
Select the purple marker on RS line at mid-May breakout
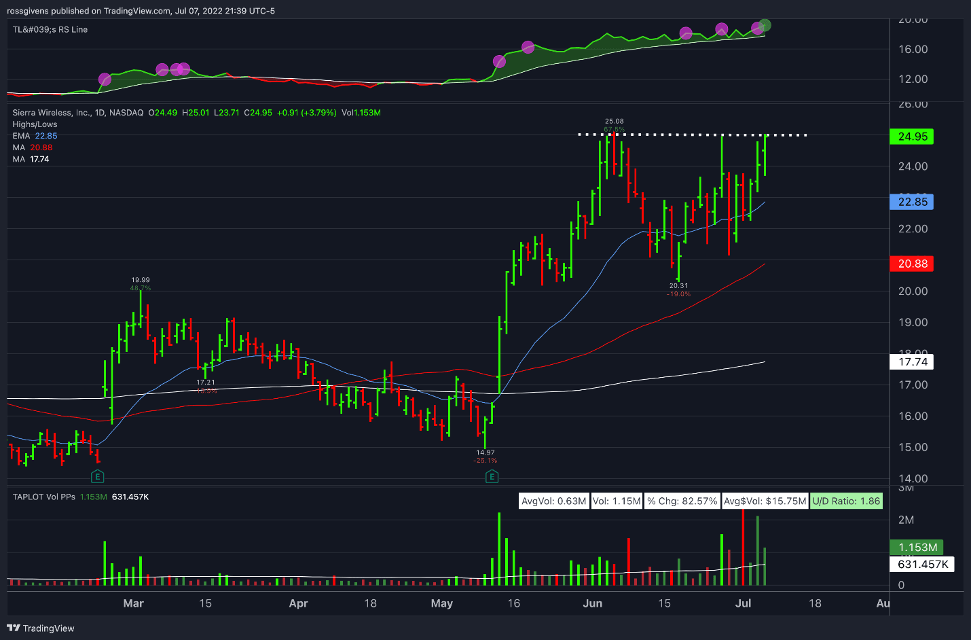click(x=498, y=61)
